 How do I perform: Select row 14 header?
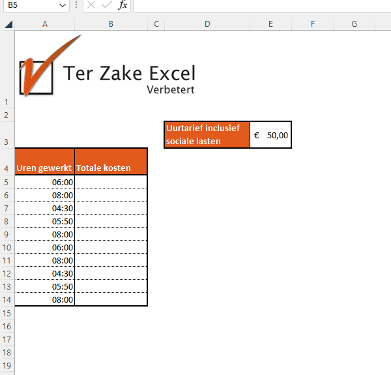coord(7,299)
